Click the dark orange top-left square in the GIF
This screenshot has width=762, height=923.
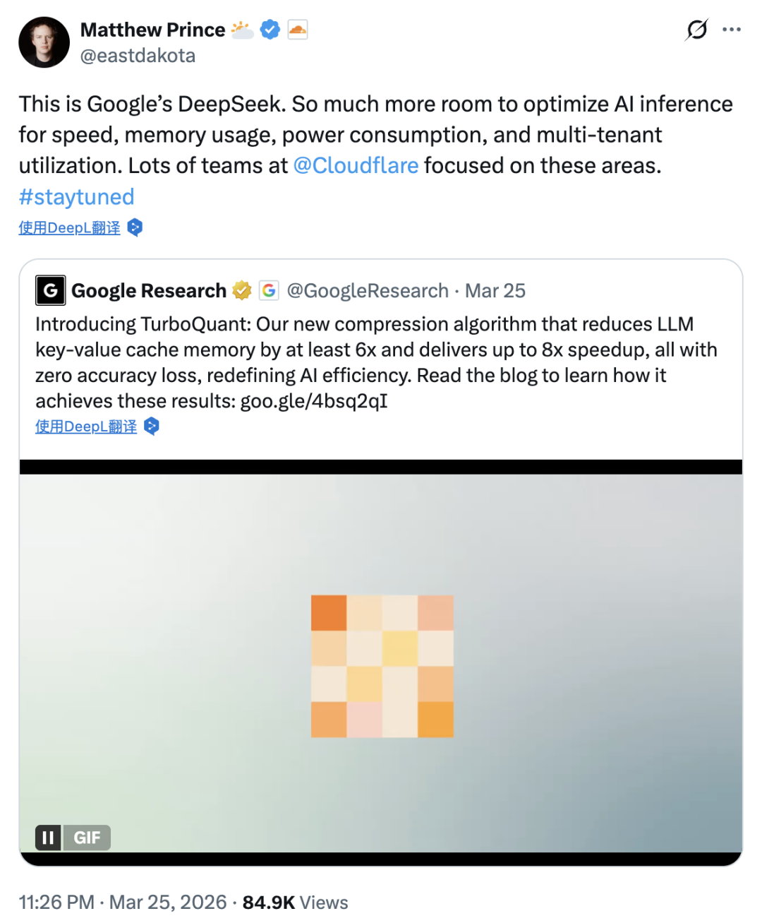pos(329,612)
